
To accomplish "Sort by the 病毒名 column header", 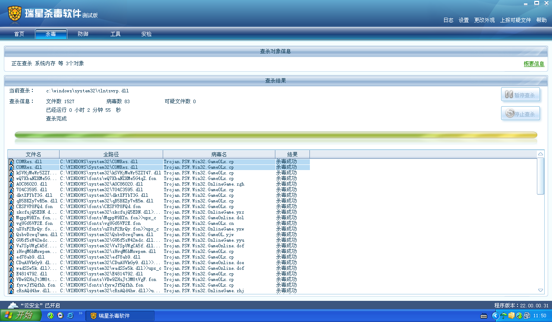I will (x=219, y=154).
